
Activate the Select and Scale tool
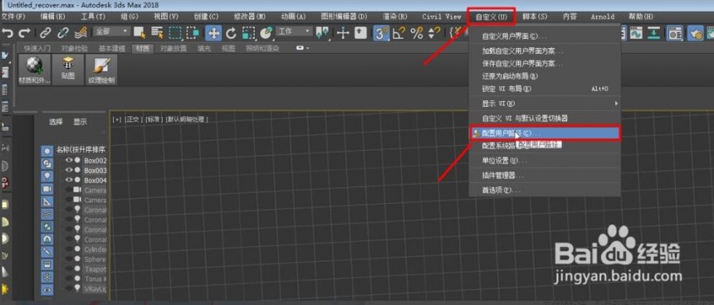click(248, 32)
